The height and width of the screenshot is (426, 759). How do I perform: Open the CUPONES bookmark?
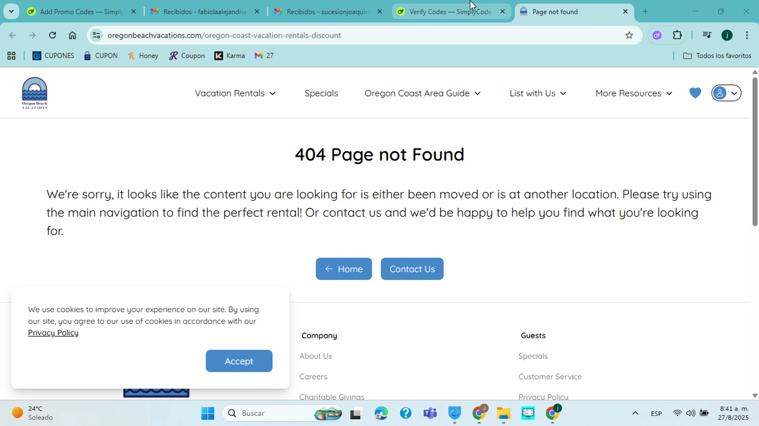(x=53, y=56)
